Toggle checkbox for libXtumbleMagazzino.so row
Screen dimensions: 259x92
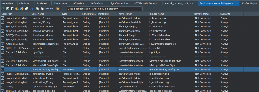(x=3, y=44)
